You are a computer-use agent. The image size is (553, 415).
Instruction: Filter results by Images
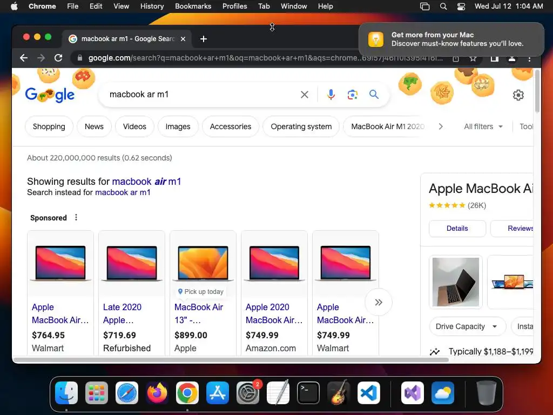(x=178, y=126)
